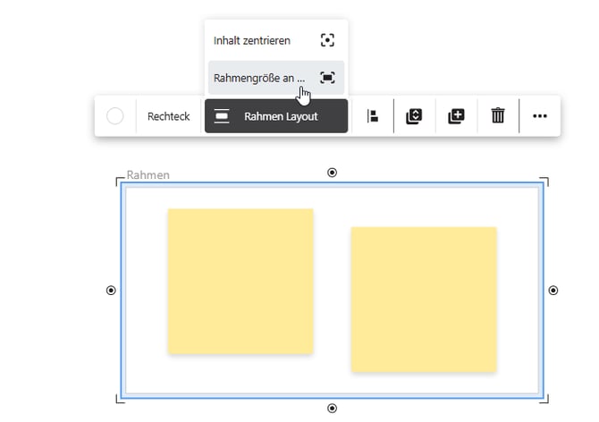Click the white fill color circle
599x422 pixels.
click(x=115, y=116)
